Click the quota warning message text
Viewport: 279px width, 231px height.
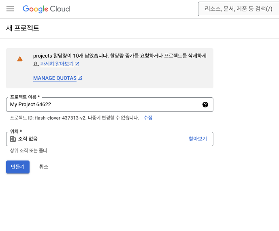coord(120,60)
